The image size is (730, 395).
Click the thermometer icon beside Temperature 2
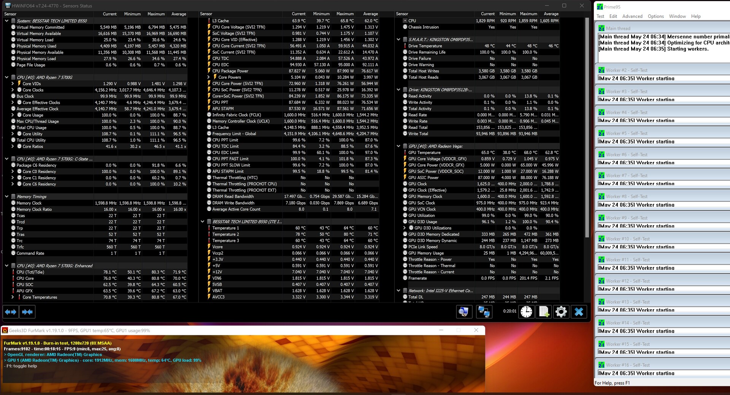click(209, 234)
